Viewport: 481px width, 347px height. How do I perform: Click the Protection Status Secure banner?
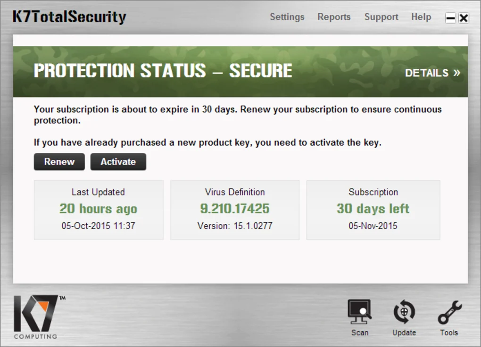click(163, 71)
